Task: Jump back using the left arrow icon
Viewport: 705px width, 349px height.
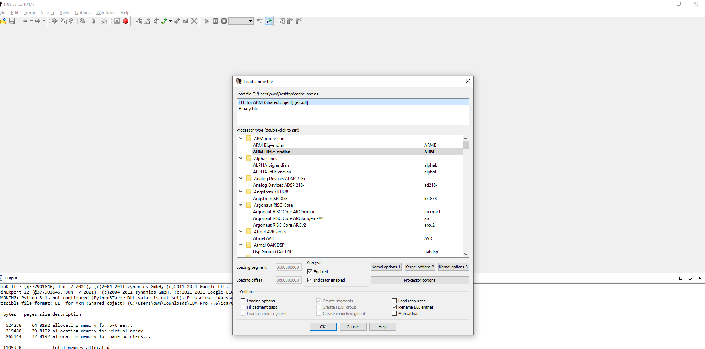Action: pos(25,21)
